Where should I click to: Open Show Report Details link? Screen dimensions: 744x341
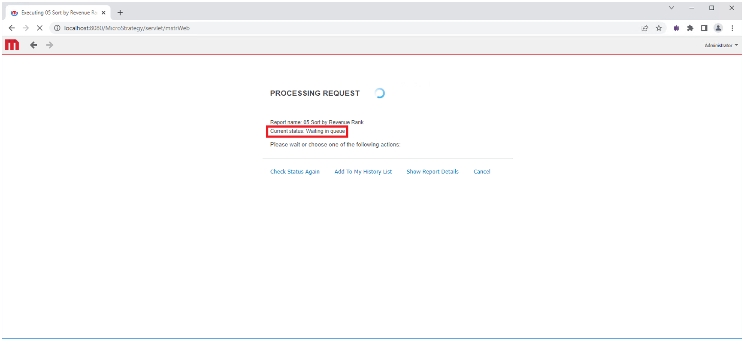point(432,172)
